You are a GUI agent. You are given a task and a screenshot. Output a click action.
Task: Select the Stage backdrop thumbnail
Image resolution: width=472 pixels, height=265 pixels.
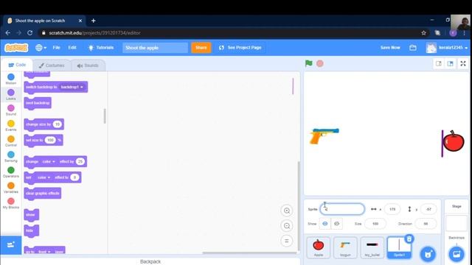[457, 223]
